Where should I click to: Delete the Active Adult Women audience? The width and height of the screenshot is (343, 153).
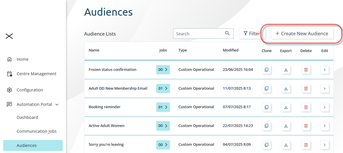pyautogui.click(x=306, y=126)
